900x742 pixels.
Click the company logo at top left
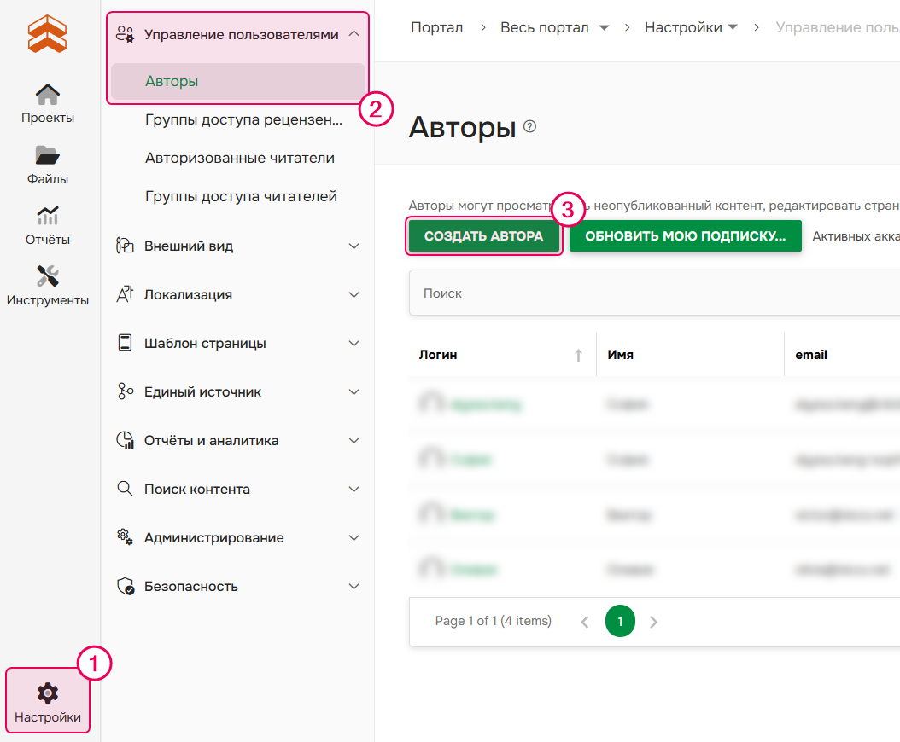coord(48,34)
